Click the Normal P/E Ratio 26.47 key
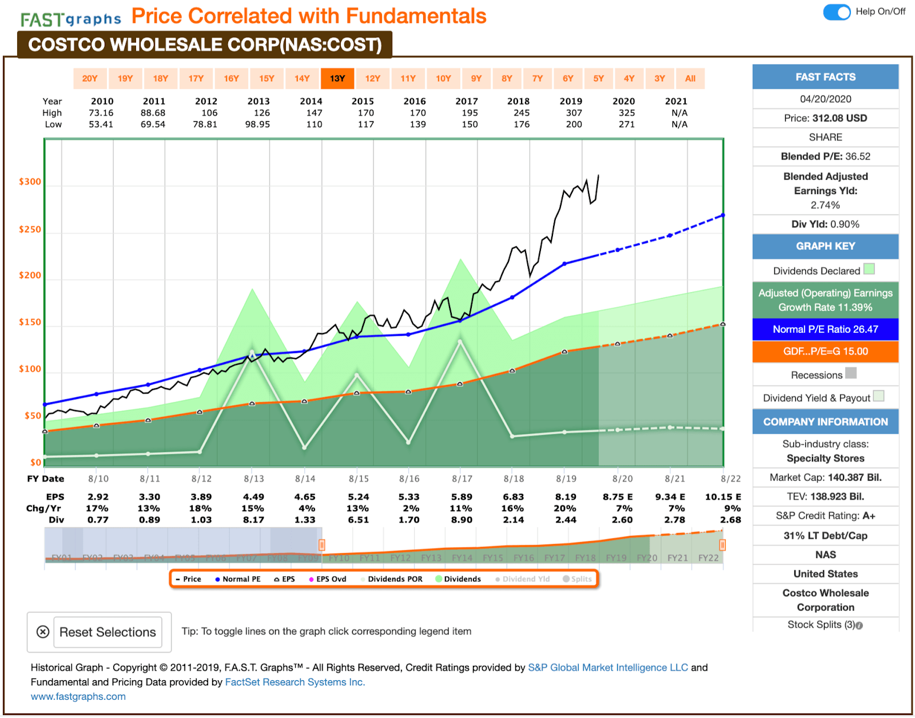The height and width of the screenshot is (718, 915). pyautogui.click(x=825, y=329)
